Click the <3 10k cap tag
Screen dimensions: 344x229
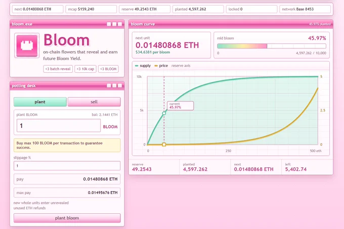click(85, 69)
